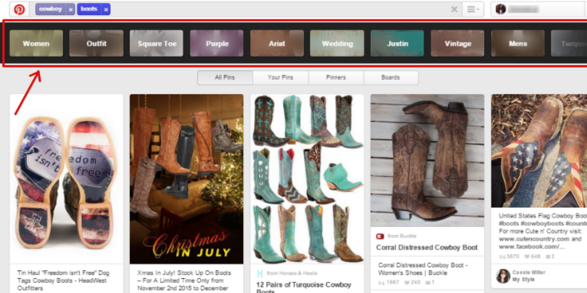Image resolution: width=587 pixels, height=293 pixels.
Task: Open the Boards tab
Action: [390, 78]
